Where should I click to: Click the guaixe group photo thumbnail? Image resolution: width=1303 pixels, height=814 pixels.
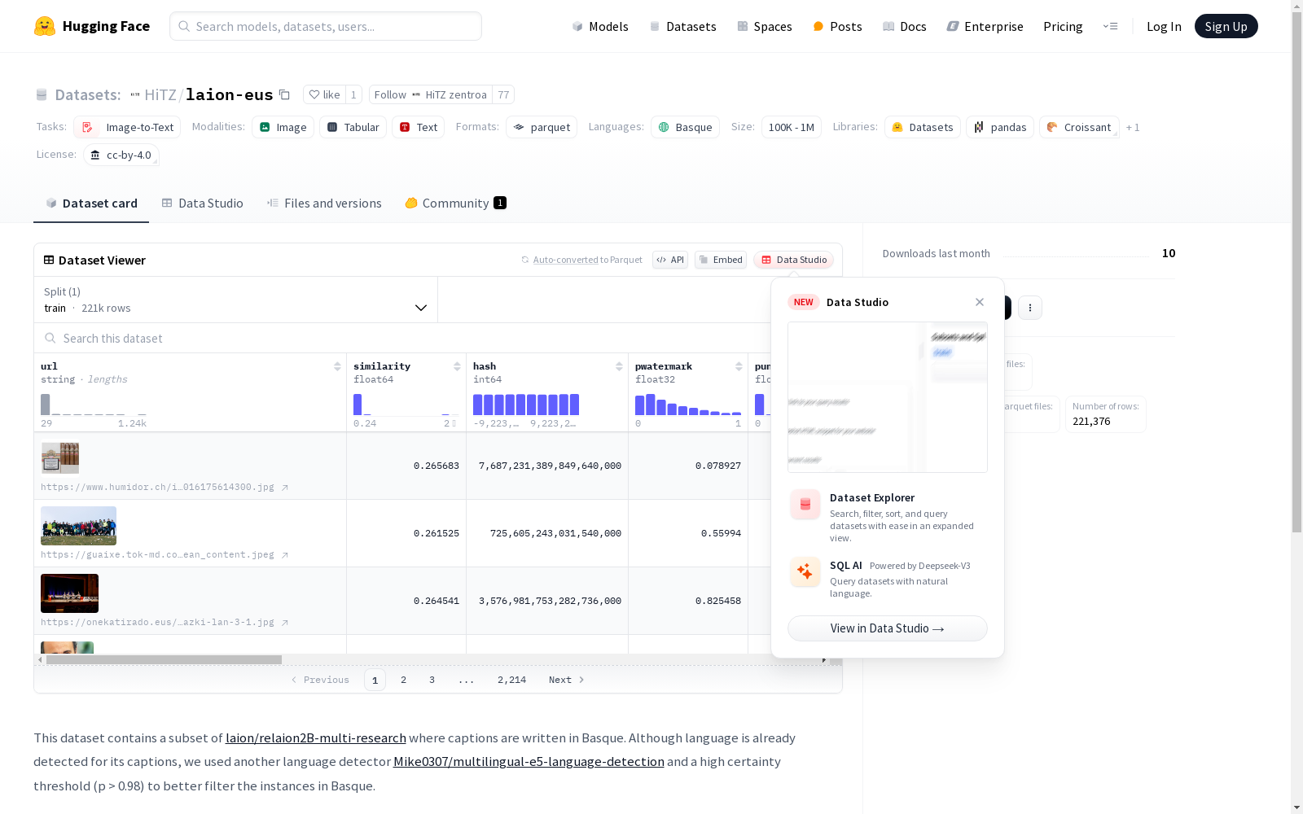[78, 526]
